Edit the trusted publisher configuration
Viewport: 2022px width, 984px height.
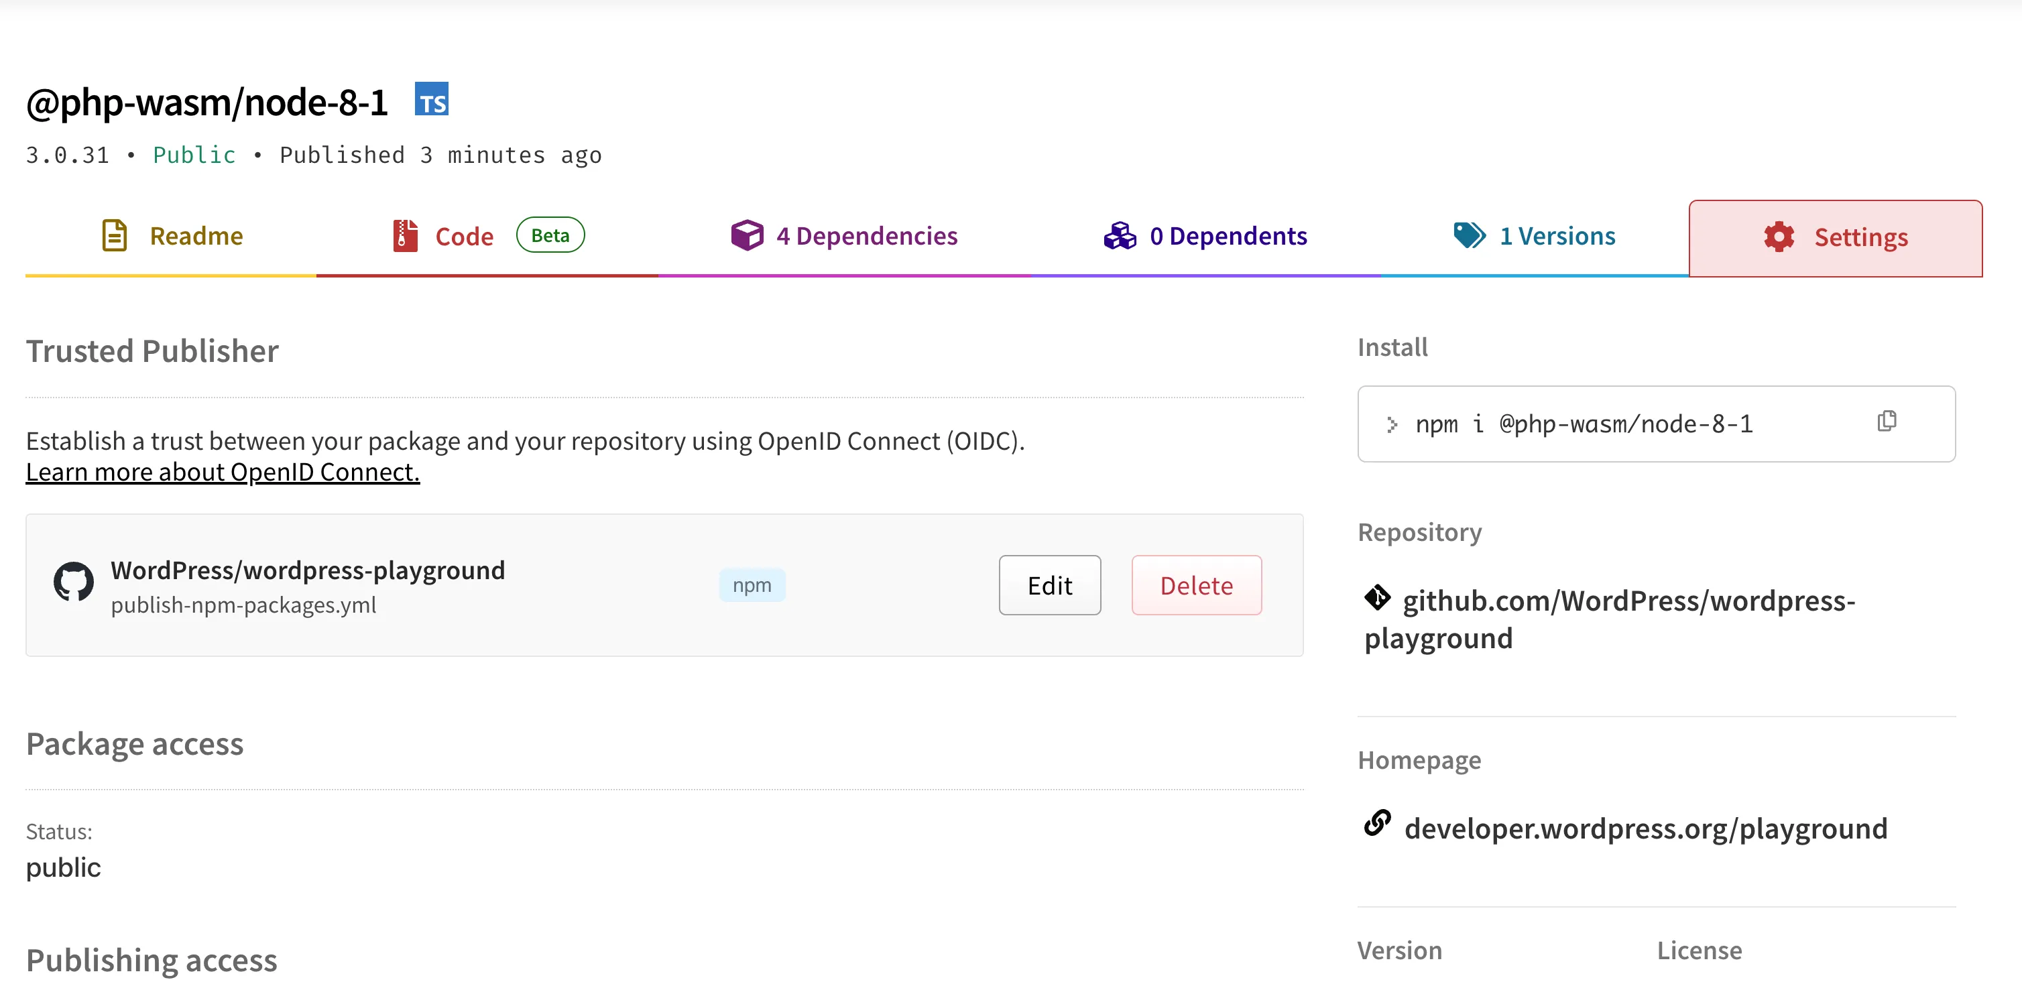pyautogui.click(x=1049, y=585)
